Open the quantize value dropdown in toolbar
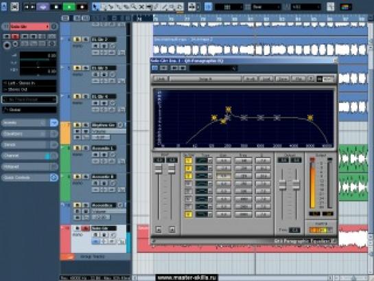The image size is (374, 281). tap(305, 7)
